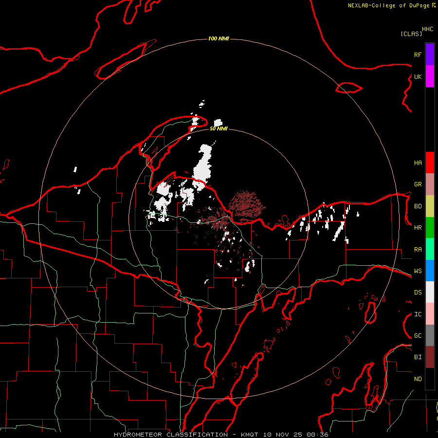Screen dimensions: 438x438
Task: Click the HHC header text
Action: click(x=427, y=29)
